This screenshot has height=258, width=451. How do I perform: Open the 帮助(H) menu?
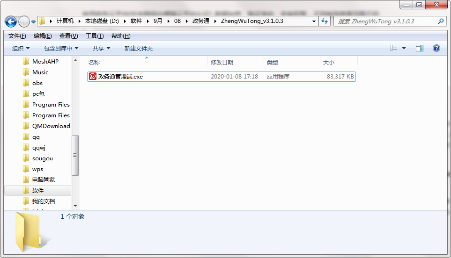coord(121,36)
